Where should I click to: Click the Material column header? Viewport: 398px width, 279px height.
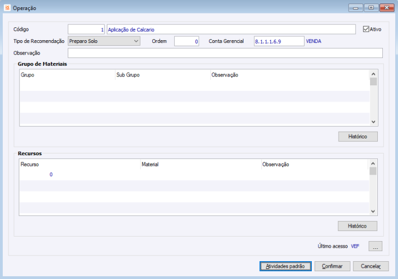pyautogui.click(x=201, y=165)
